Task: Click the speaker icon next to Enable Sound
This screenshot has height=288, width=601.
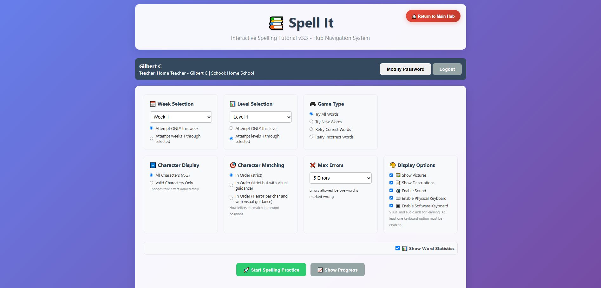Action: pos(398,191)
